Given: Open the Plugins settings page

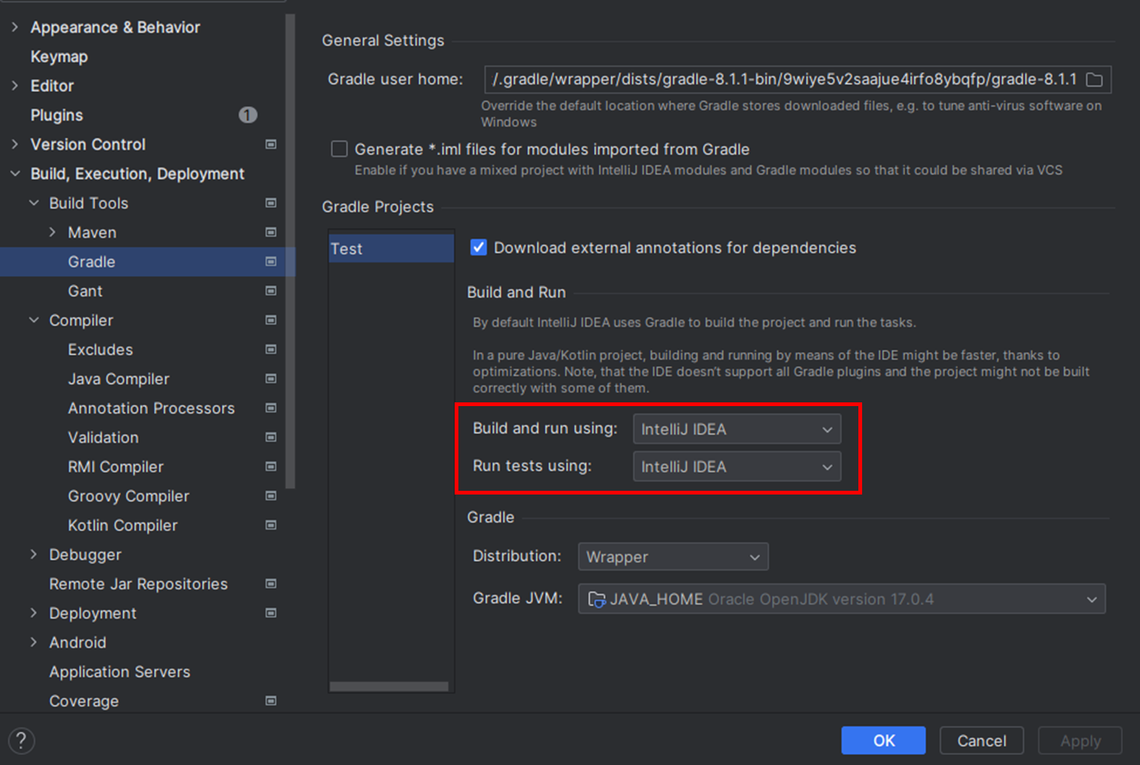Looking at the screenshot, I should 57,115.
